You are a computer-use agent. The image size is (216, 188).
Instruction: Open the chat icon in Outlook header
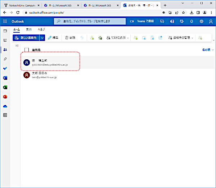pos(162,21)
